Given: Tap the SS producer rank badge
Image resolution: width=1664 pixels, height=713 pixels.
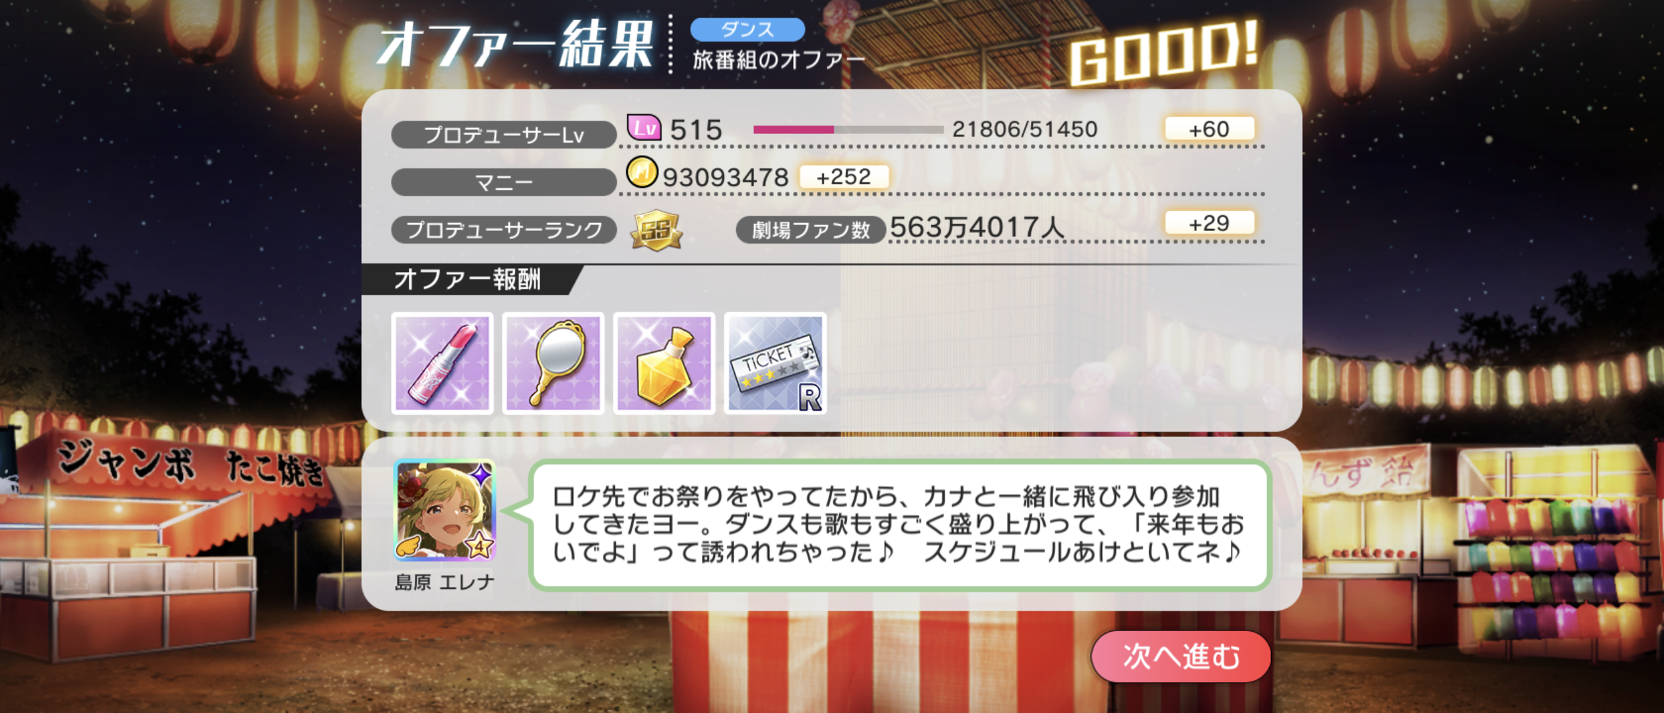Looking at the screenshot, I should [x=656, y=230].
